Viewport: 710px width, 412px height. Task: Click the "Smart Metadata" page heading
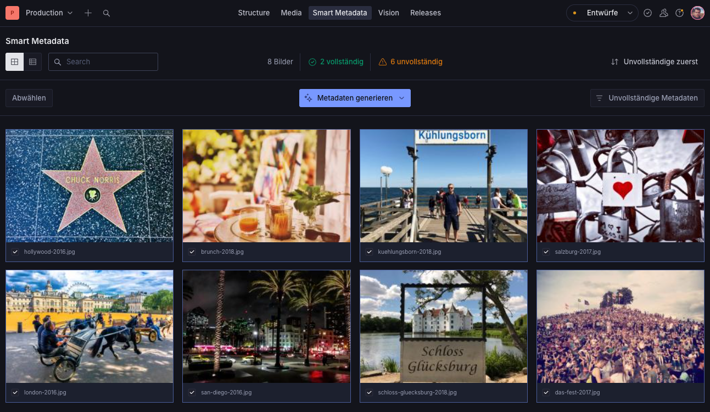[37, 41]
